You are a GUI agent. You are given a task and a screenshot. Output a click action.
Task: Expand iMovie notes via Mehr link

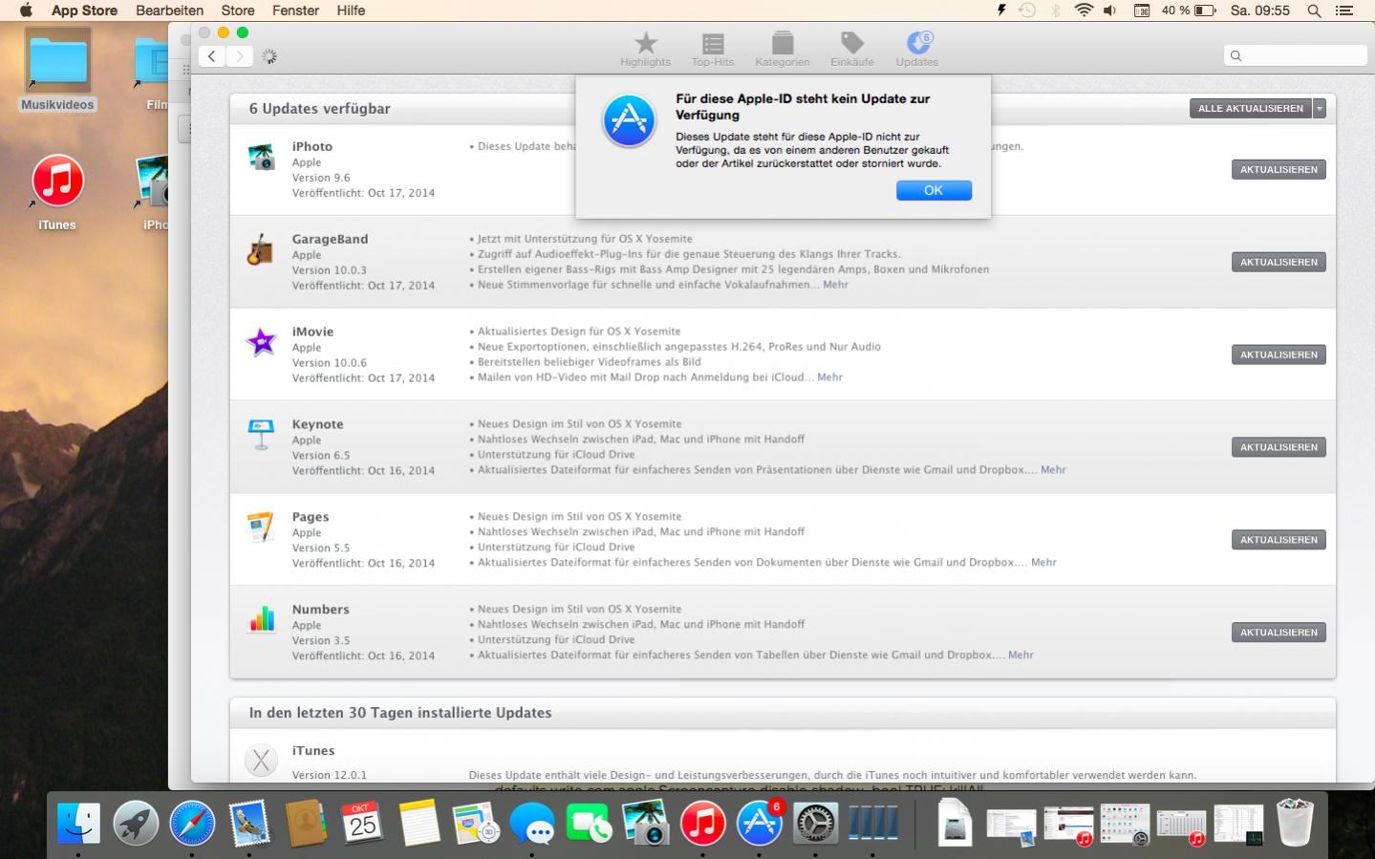click(x=829, y=377)
